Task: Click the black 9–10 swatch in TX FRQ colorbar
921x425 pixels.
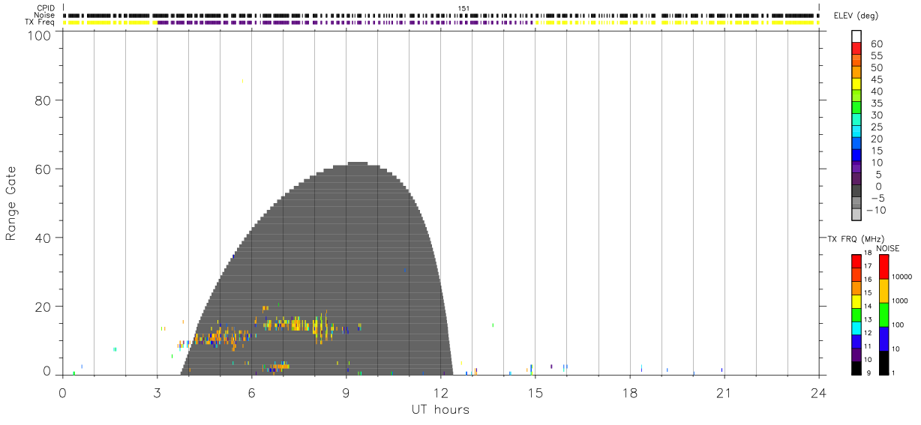Action: coord(856,368)
